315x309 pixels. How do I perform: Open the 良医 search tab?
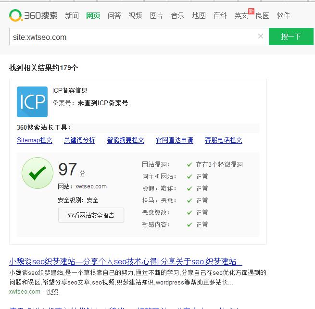(262, 16)
